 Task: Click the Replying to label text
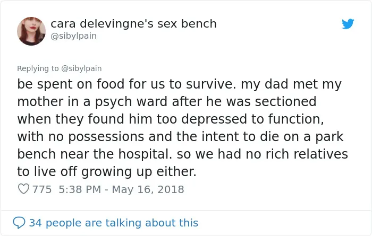pos(38,68)
